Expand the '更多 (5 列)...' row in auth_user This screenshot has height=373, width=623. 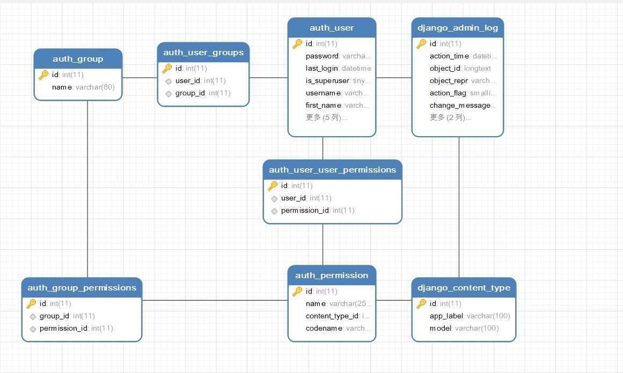pos(326,117)
